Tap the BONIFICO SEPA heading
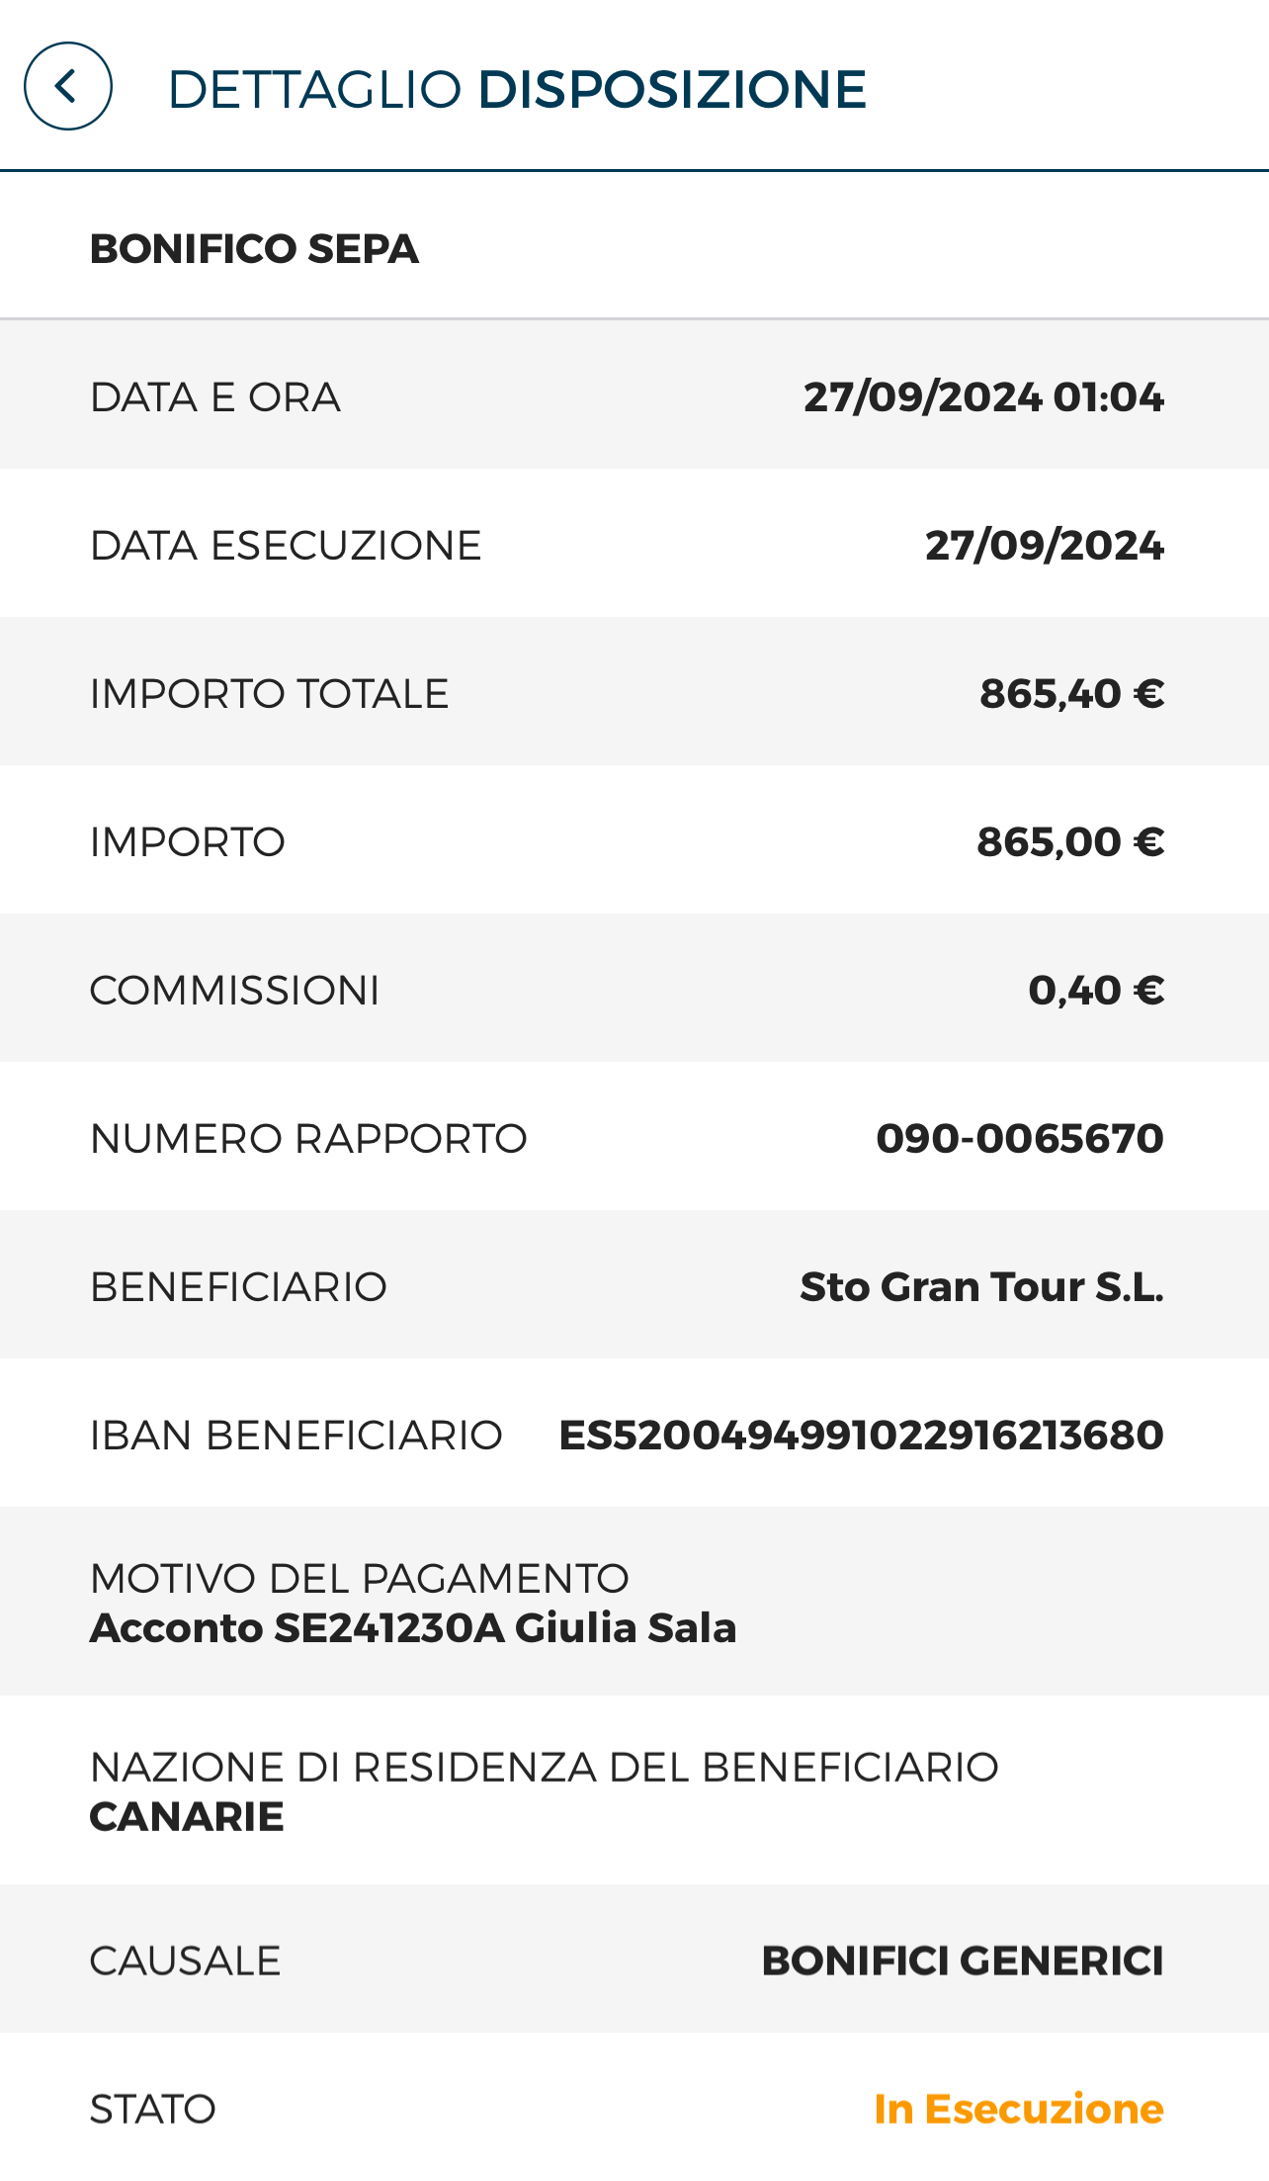The height and width of the screenshot is (2181, 1269). 254,248
